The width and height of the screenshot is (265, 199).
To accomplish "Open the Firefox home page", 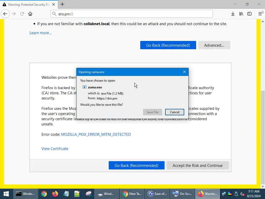I will pyautogui.click(x=30, y=14).
